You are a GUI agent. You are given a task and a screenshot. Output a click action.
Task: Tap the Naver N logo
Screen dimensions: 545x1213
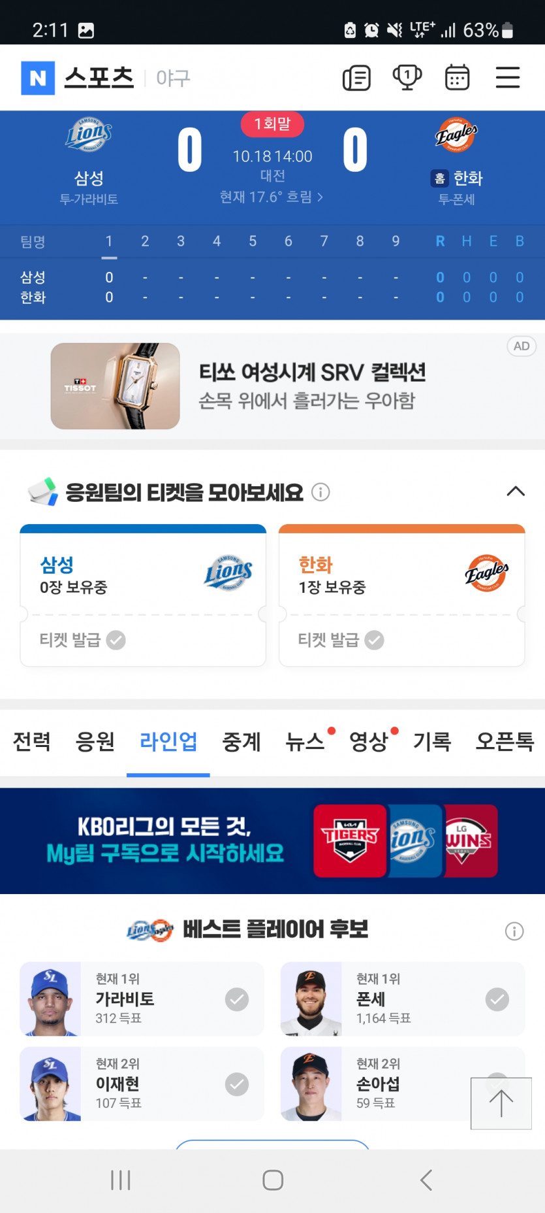(x=38, y=78)
